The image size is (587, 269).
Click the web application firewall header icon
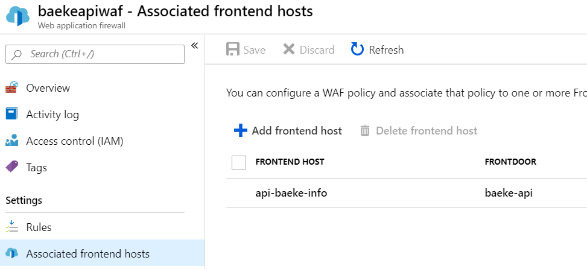[x=17, y=16]
